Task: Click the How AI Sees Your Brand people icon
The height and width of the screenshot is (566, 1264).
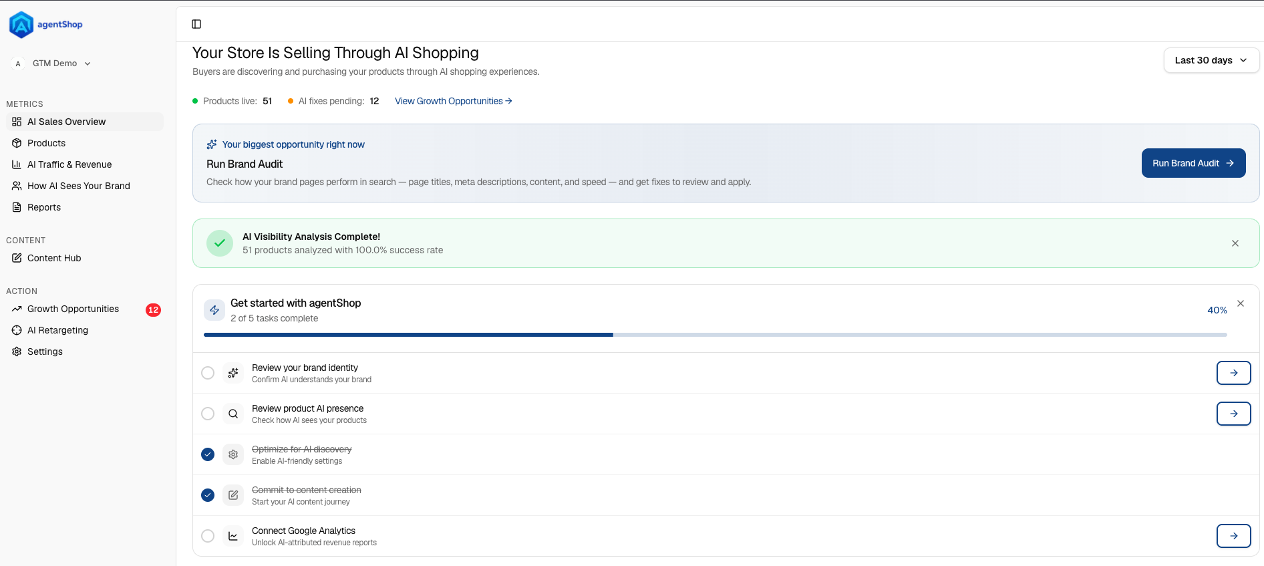Action: click(17, 186)
